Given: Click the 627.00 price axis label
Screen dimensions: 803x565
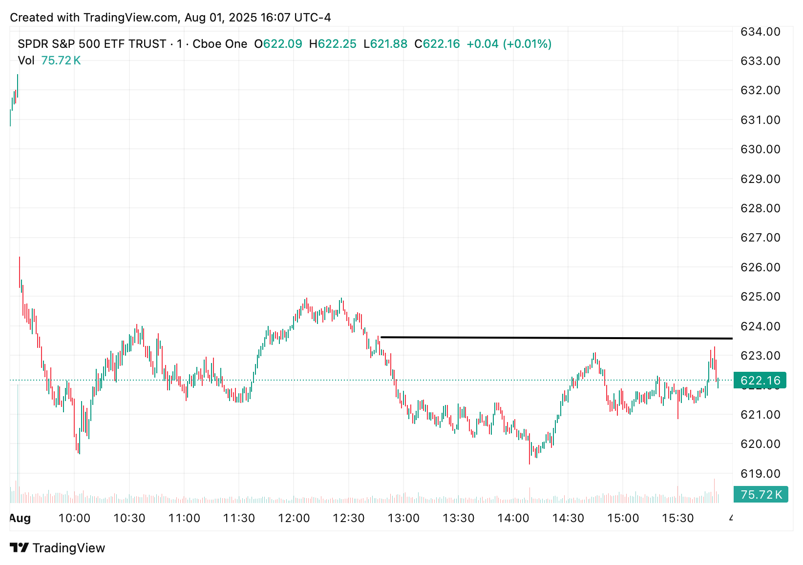Looking at the screenshot, I should tap(761, 238).
